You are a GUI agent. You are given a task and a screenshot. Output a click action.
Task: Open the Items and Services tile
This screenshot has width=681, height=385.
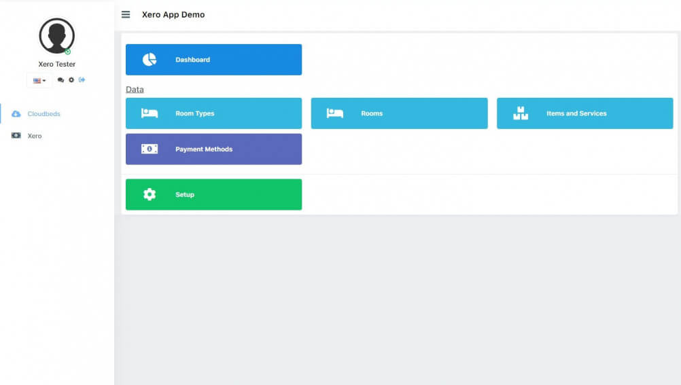(x=584, y=113)
